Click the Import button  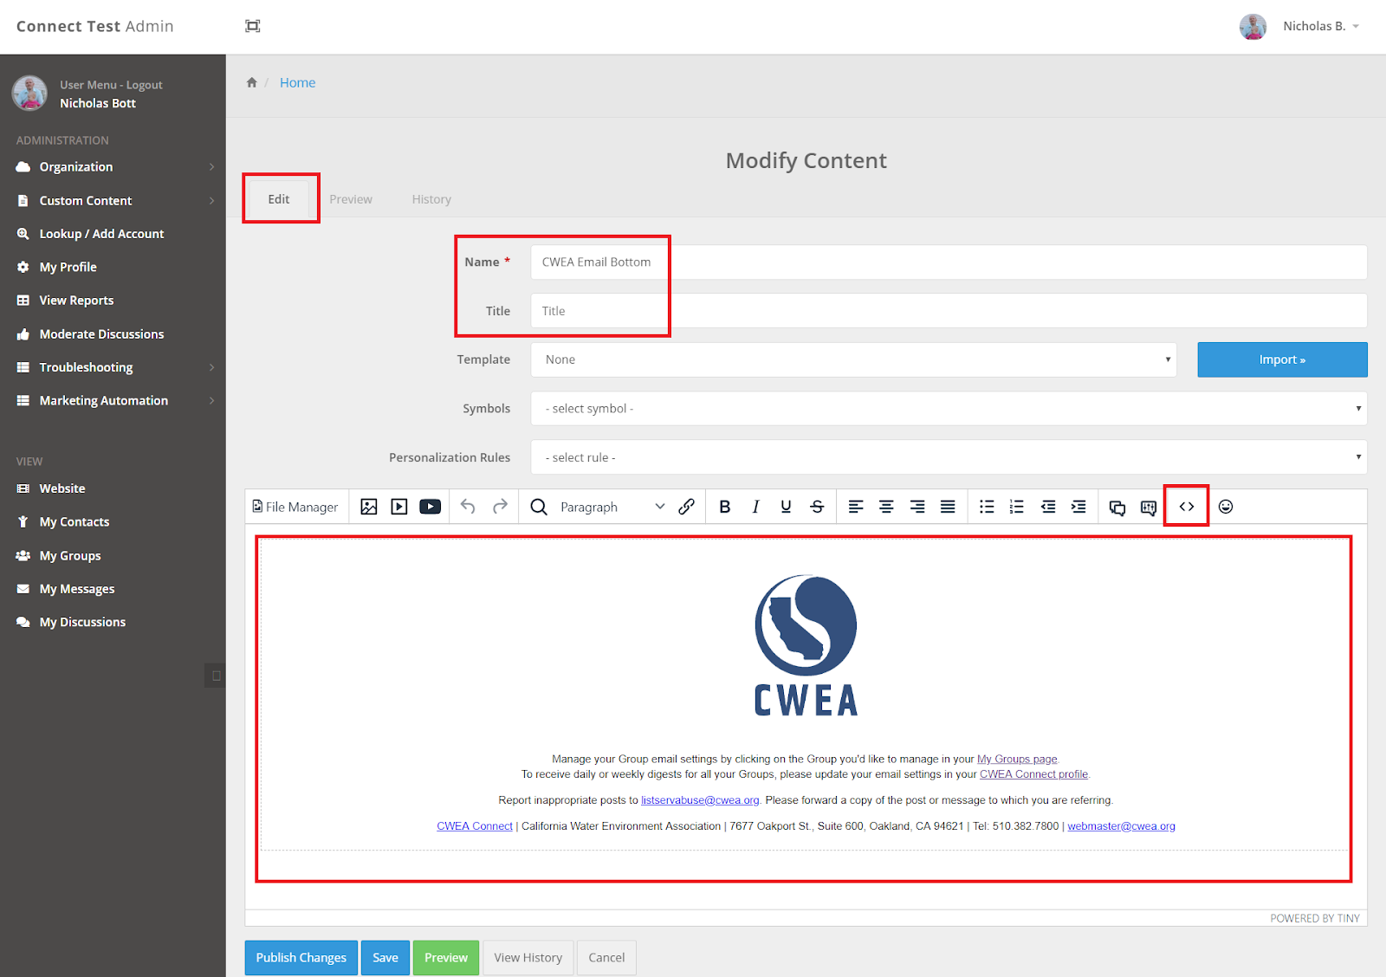[x=1282, y=359]
